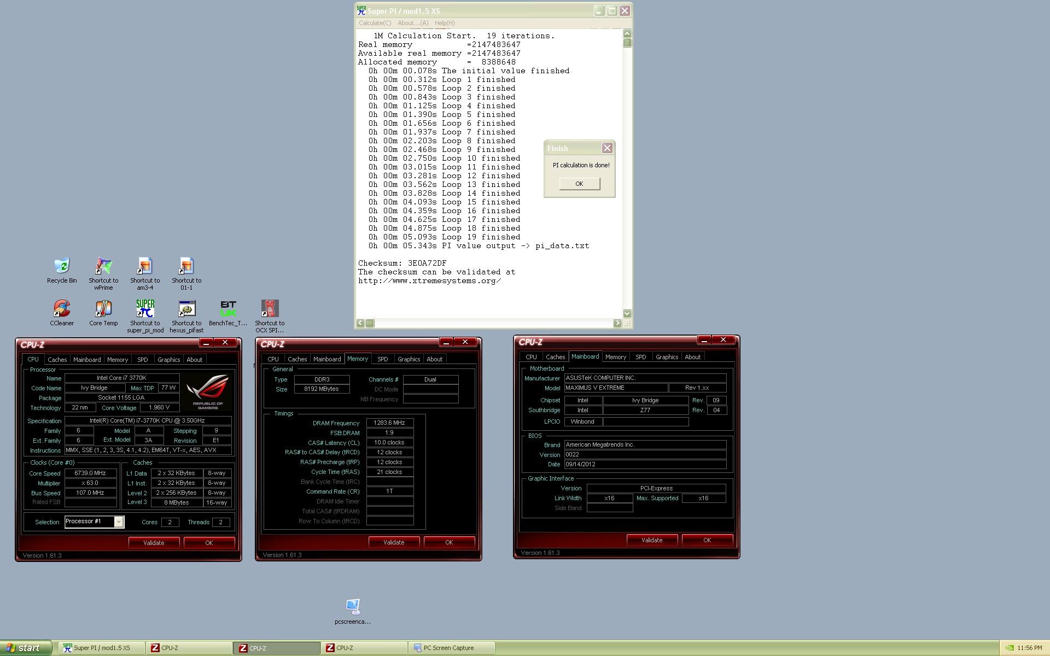Image resolution: width=1050 pixels, height=656 pixels.
Task: Click the system clock showing 11:56 PM
Action: click(x=1030, y=648)
